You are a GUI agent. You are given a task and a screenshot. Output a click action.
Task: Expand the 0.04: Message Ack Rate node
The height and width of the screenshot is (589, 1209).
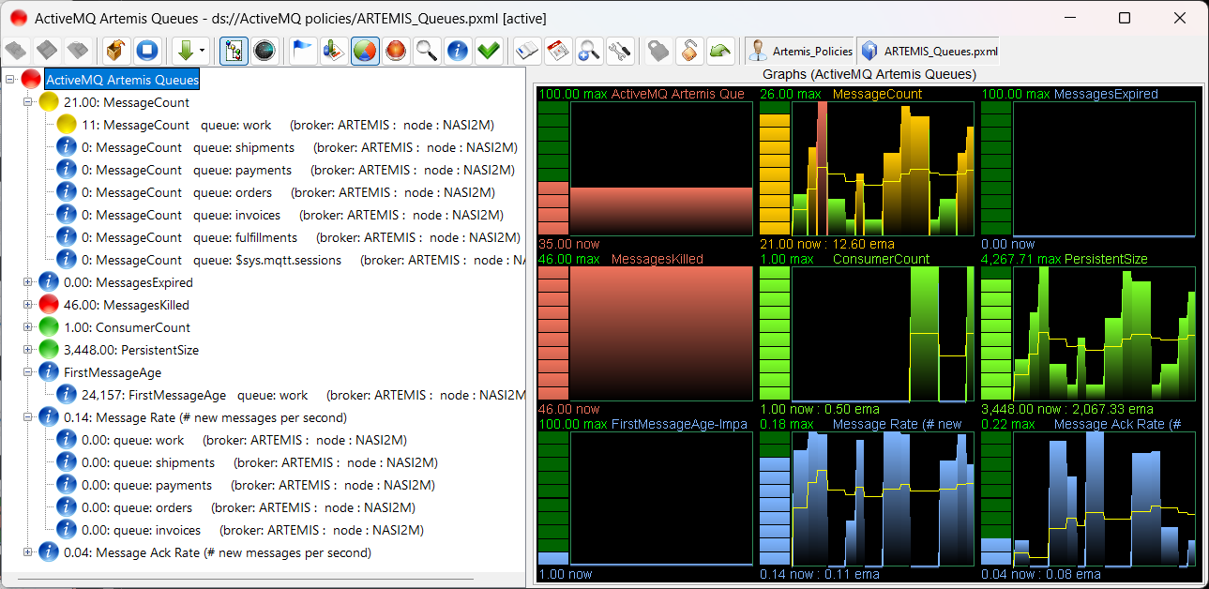click(28, 552)
